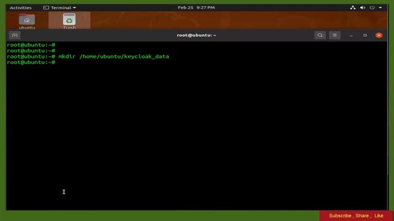Image resolution: width=394 pixels, height=221 pixels.
Task: Click the power icon in top bar
Action: point(372,8)
